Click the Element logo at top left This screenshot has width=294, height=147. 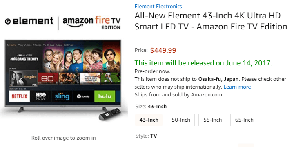29,21
